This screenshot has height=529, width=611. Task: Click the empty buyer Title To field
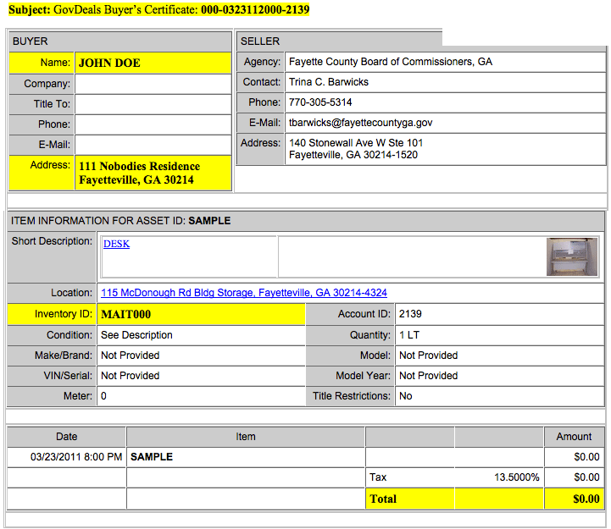click(153, 104)
